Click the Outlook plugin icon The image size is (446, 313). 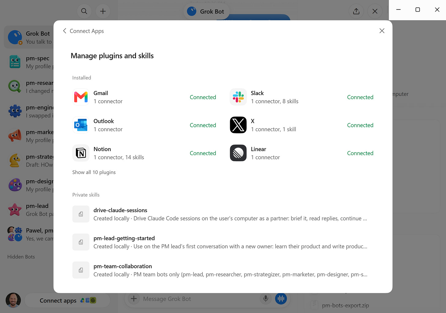(x=81, y=125)
